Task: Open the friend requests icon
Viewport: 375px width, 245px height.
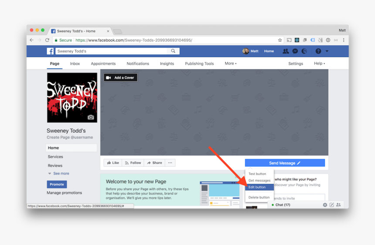Action: point(286,51)
